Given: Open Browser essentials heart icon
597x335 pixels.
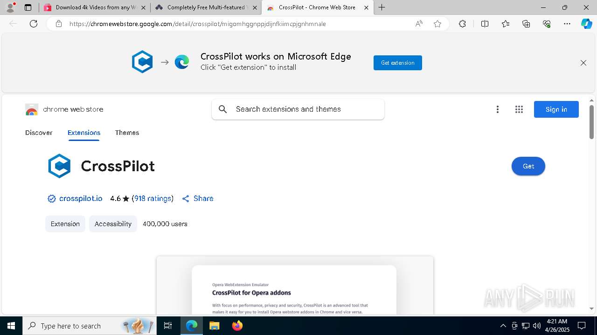Looking at the screenshot, I should click(547, 24).
